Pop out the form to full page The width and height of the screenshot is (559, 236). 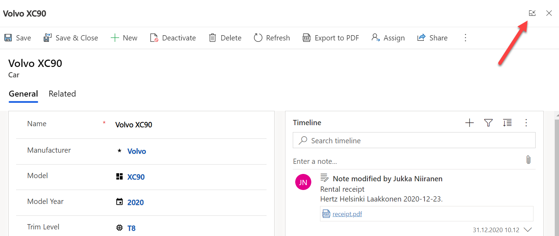tap(532, 13)
